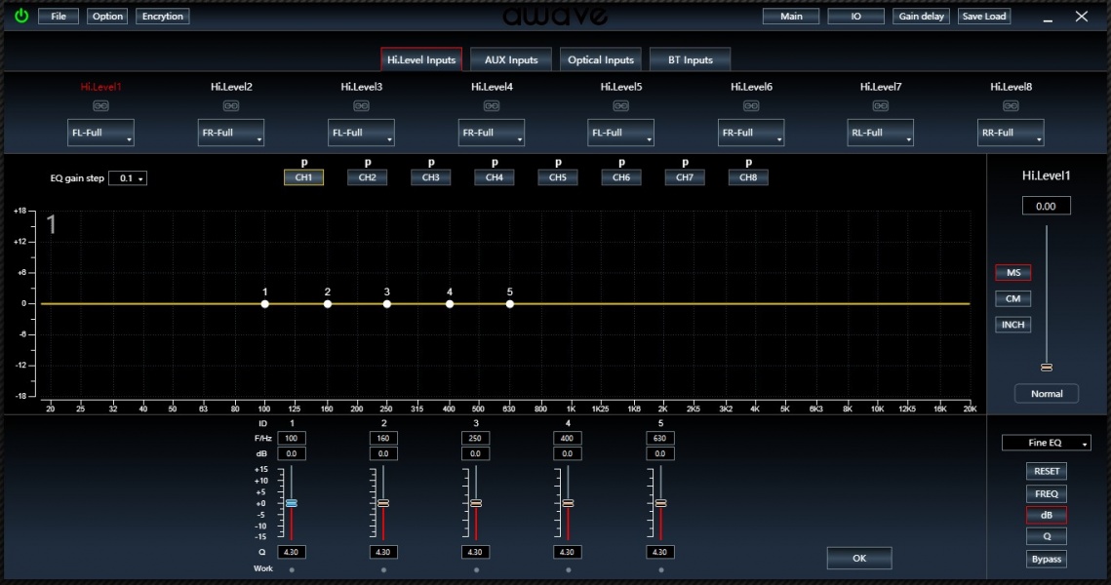Image resolution: width=1111 pixels, height=585 pixels.
Task: Switch to Hi.Level Inputs tab
Action: click(421, 59)
